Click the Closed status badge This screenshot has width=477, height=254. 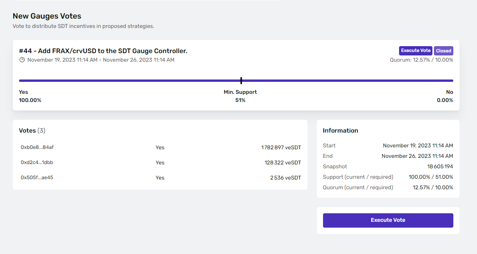pyautogui.click(x=443, y=51)
